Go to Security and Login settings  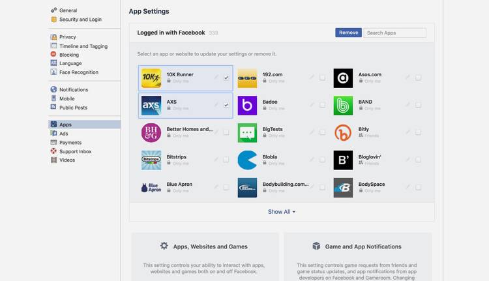(80, 20)
